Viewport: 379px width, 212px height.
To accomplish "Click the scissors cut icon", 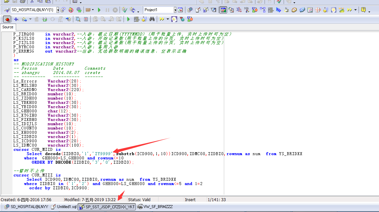I will coord(32,1).
